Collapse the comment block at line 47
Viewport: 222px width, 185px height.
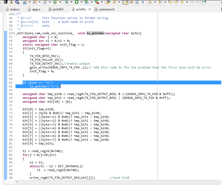(13, 14)
